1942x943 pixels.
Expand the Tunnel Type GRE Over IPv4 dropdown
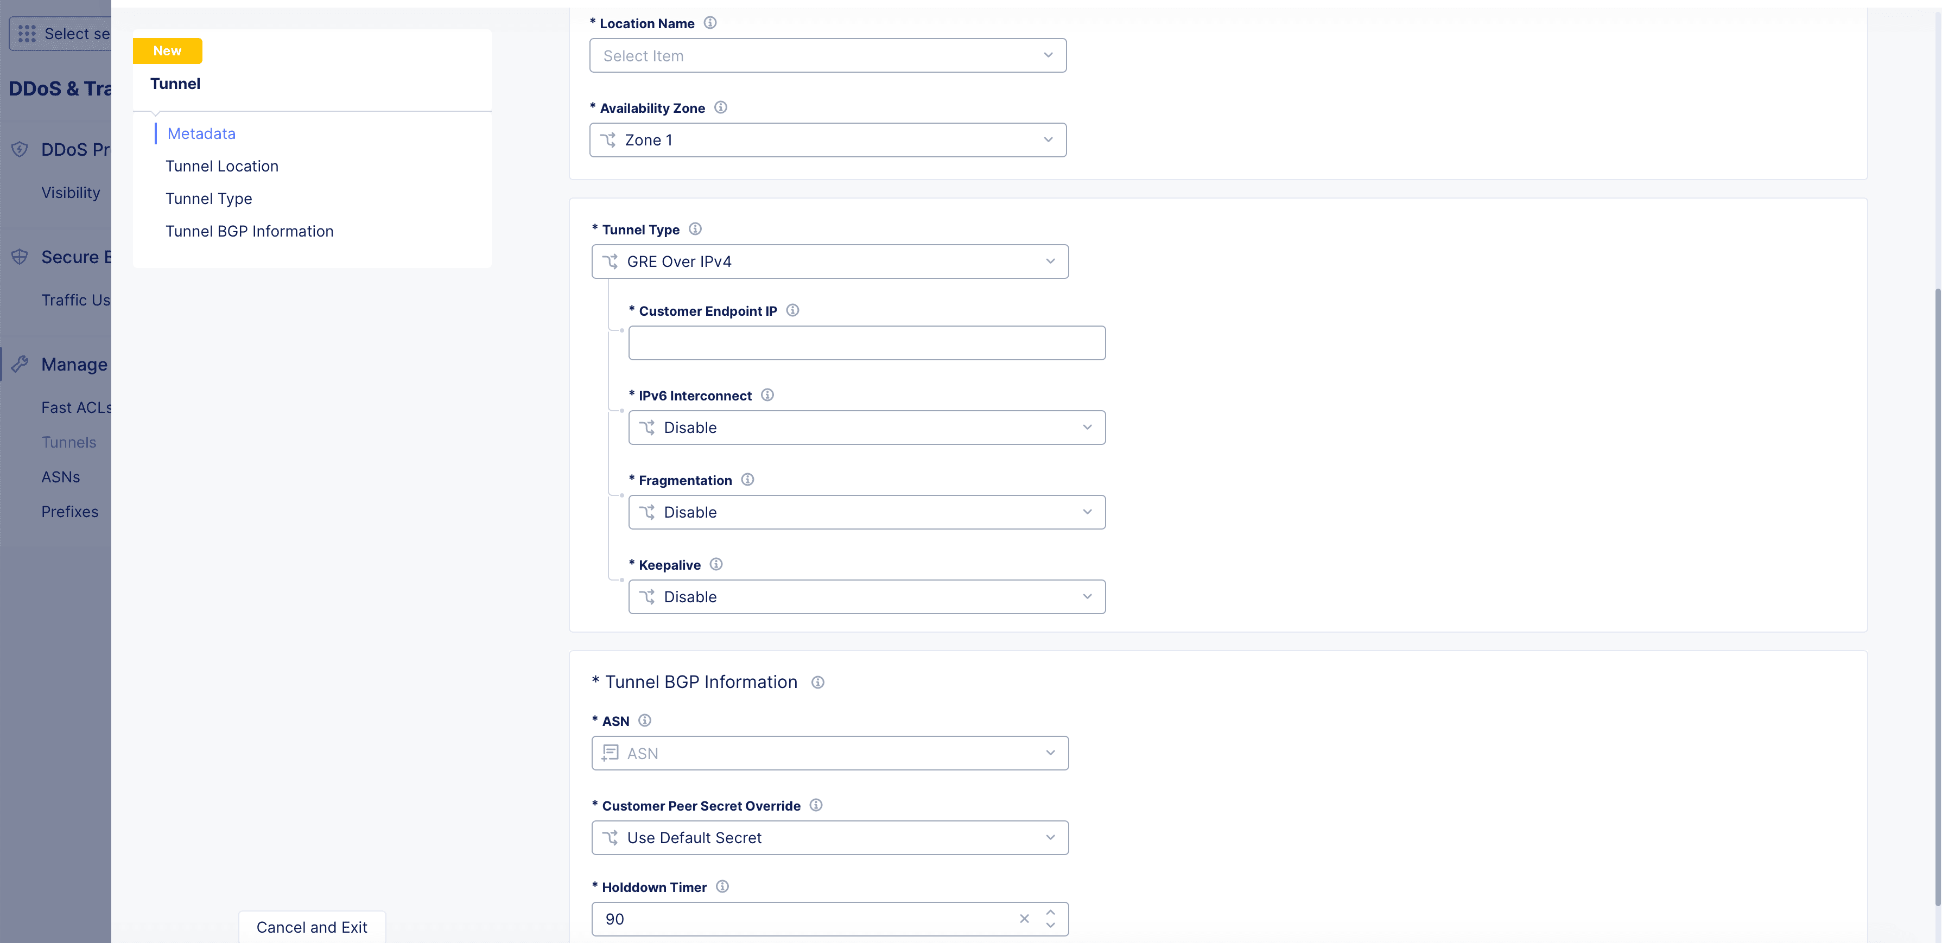[829, 261]
